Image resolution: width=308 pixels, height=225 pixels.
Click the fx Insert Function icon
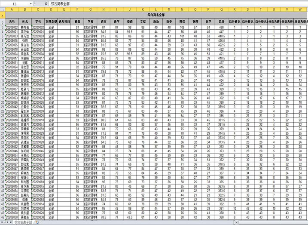point(46,3)
